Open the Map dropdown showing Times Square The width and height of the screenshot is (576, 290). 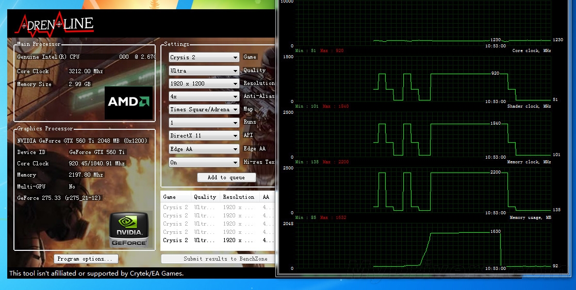(204, 110)
